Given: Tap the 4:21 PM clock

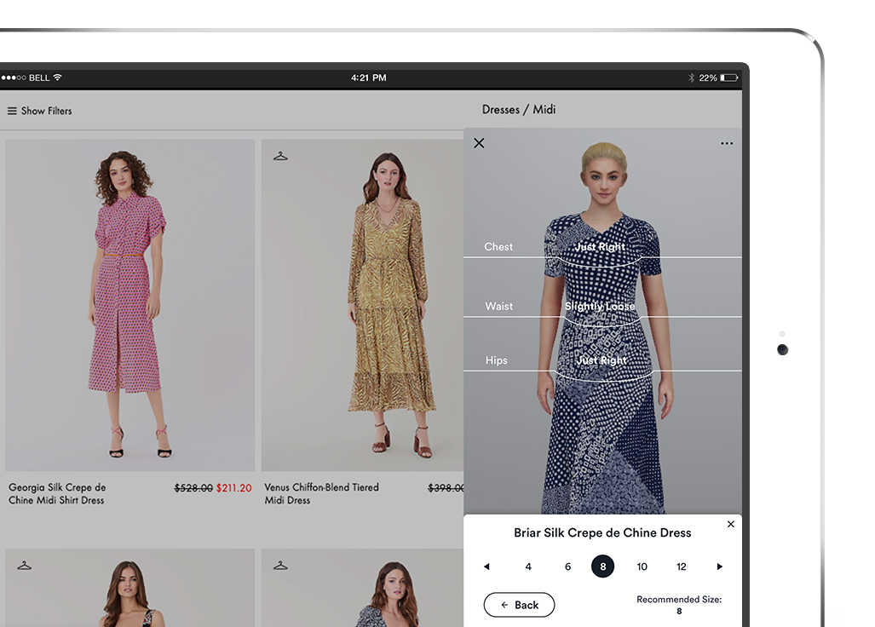Looking at the screenshot, I should (368, 78).
